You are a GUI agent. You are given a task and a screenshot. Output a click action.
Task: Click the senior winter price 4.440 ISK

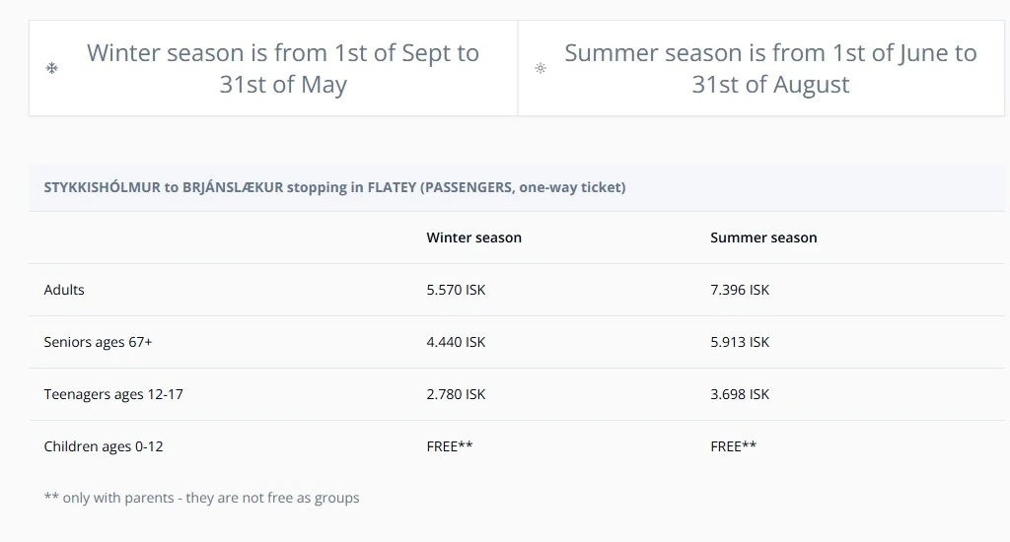(456, 342)
